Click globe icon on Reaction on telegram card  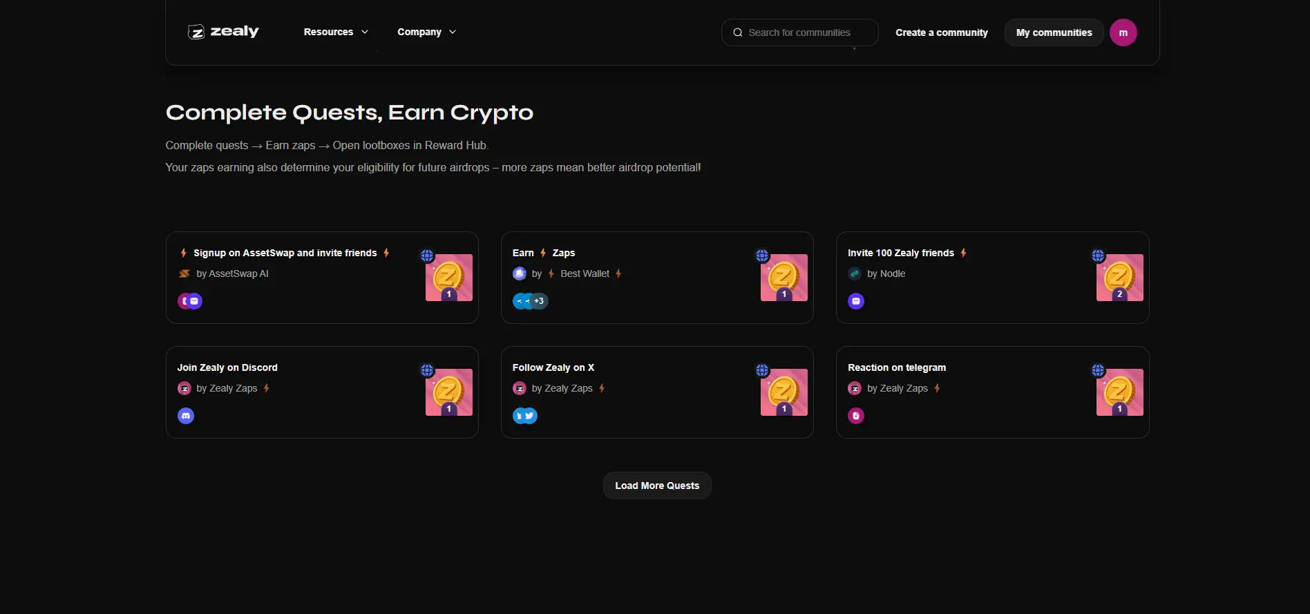pyautogui.click(x=1098, y=370)
